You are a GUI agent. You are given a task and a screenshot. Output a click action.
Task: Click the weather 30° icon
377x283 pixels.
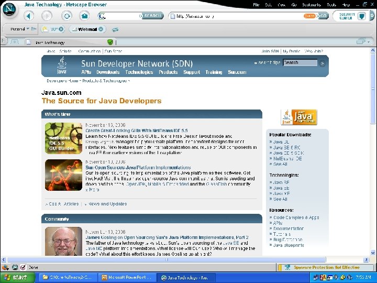coord(45,29)
